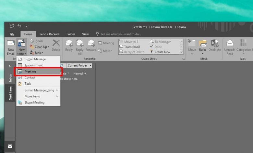Choose E-mail Message from the menu
253x153 pixels.
click(x=38, y=59)
